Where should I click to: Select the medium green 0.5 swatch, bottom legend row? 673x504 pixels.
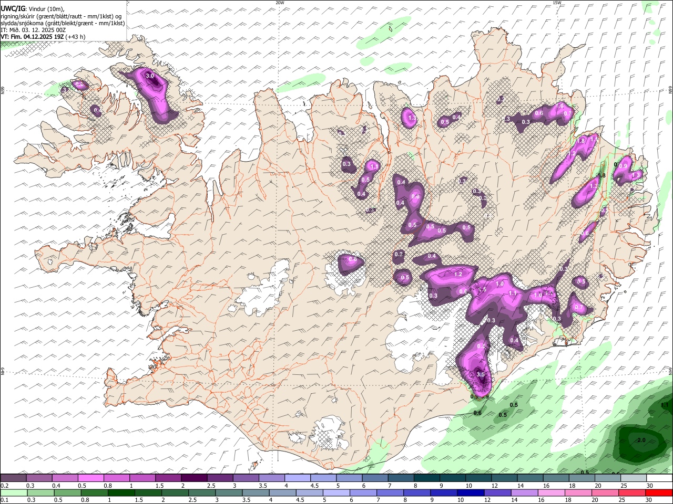(67, 493)
